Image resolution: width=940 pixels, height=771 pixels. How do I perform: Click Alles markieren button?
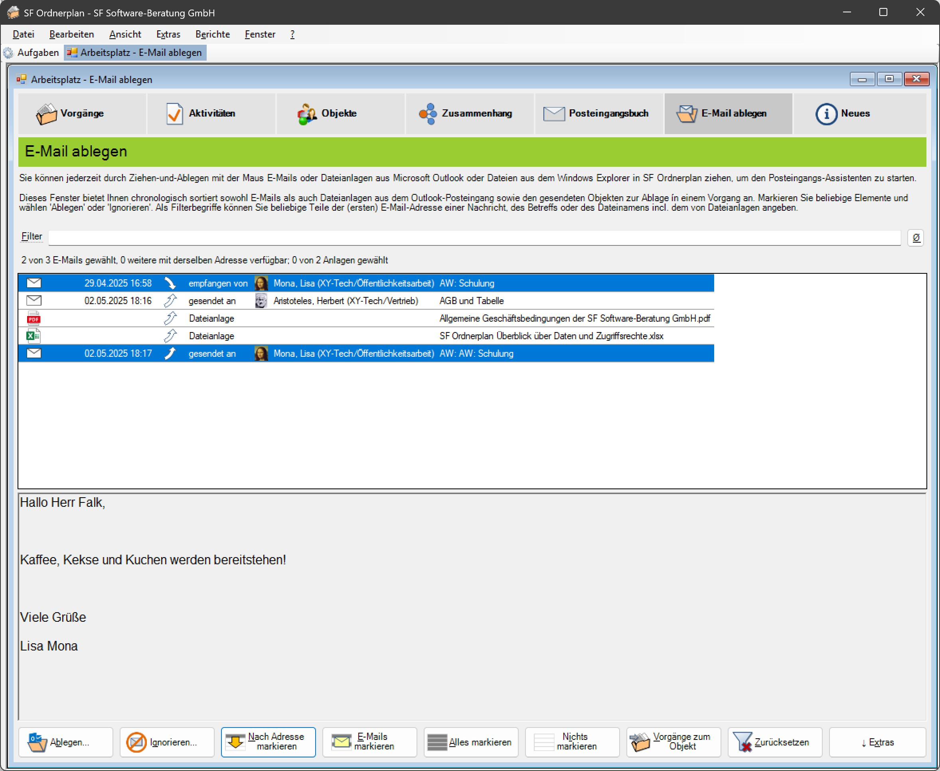pos(471,742)
